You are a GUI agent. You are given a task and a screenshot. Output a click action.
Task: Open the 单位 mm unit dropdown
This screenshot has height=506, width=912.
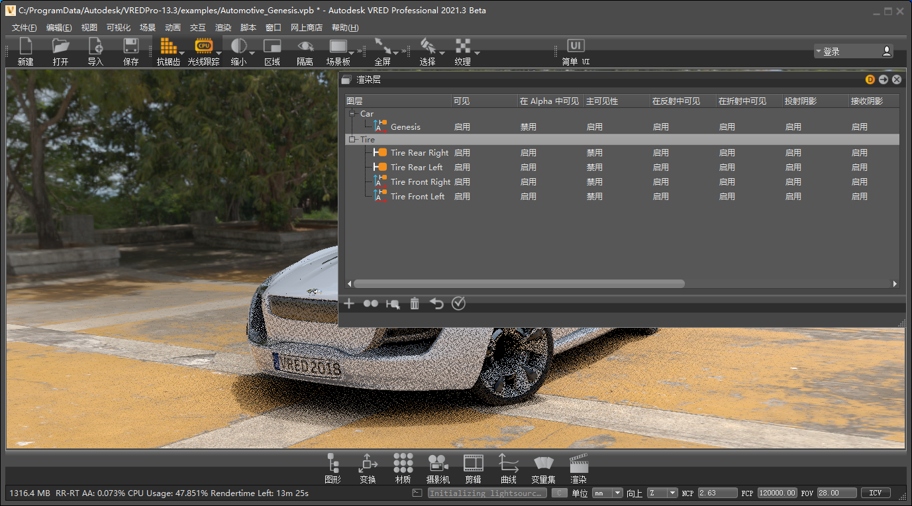coord(608,493)
